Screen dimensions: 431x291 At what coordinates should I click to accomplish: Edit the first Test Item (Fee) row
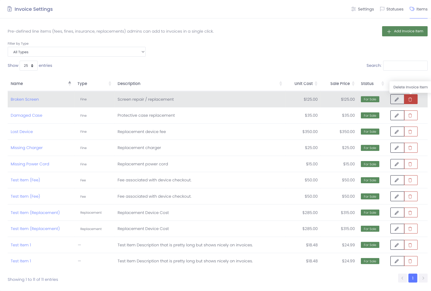point(397,180)
